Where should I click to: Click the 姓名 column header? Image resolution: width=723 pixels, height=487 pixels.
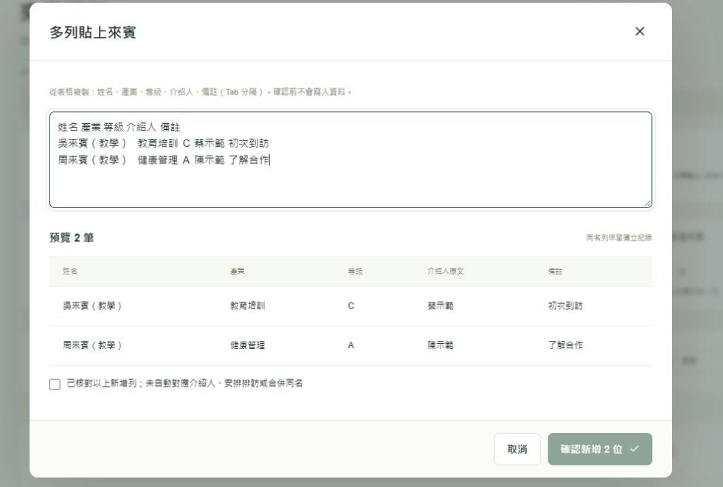point(70,272)
